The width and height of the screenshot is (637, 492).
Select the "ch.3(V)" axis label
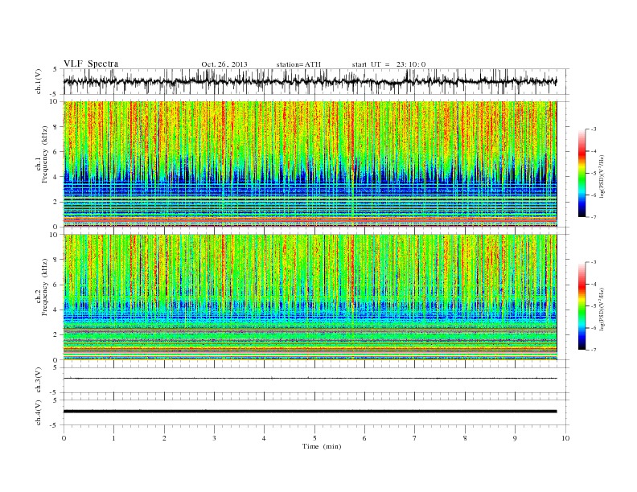pos(39,380)
